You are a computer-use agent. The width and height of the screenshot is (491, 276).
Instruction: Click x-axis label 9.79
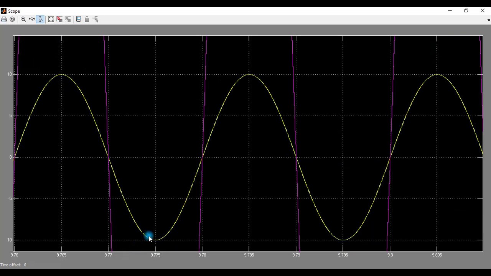point(296,255)
